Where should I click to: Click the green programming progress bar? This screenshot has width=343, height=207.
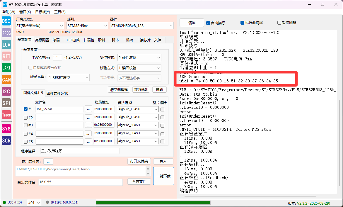(x=153, y=203)
